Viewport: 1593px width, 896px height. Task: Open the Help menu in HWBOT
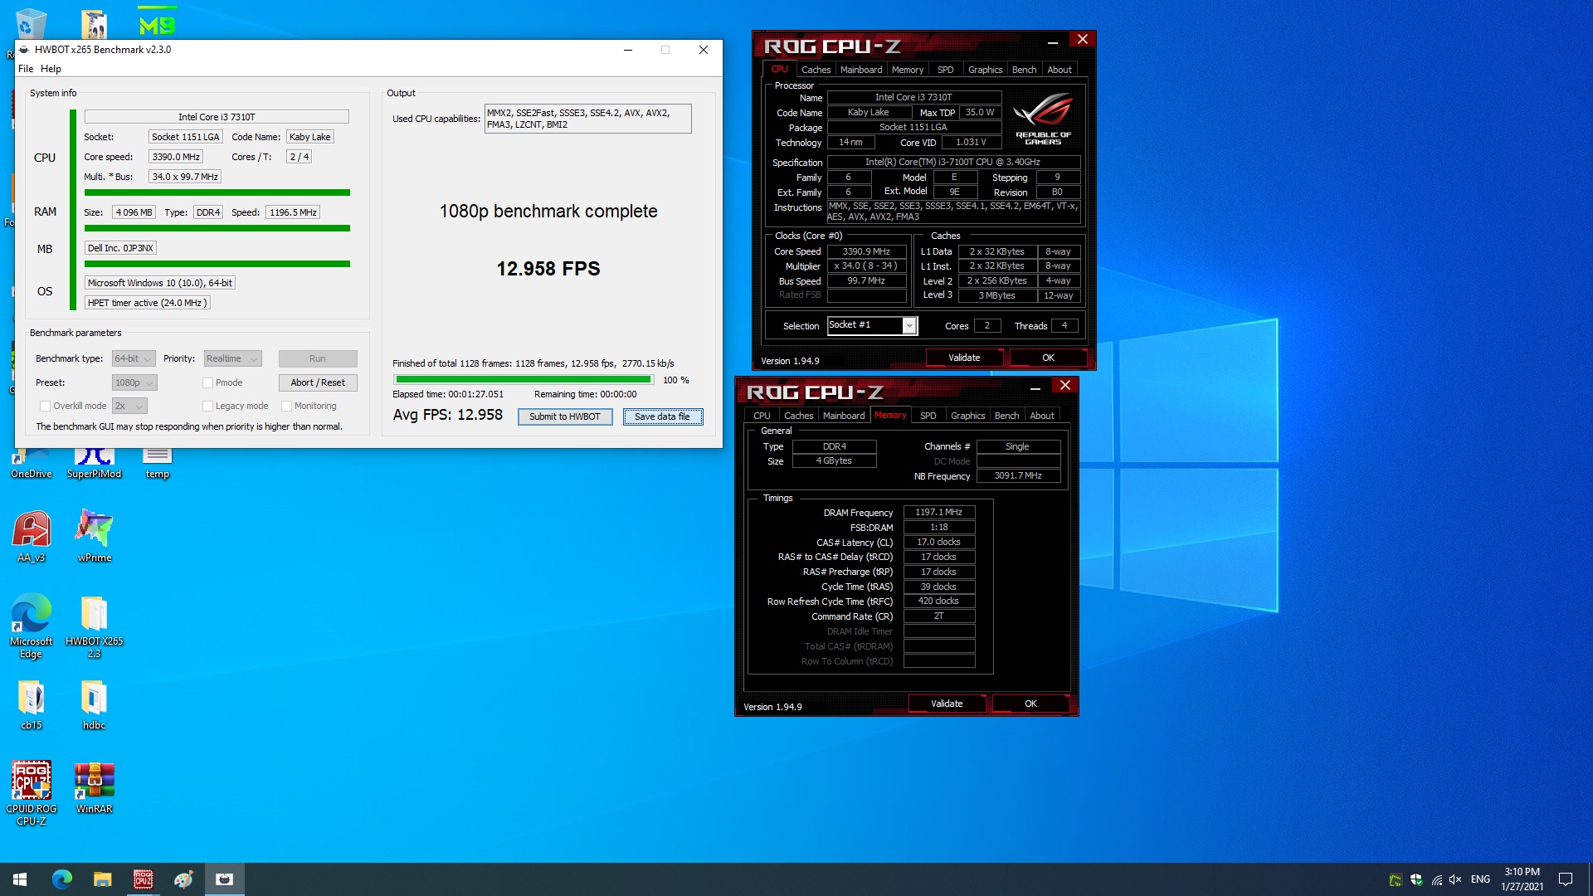click(51, 69)
